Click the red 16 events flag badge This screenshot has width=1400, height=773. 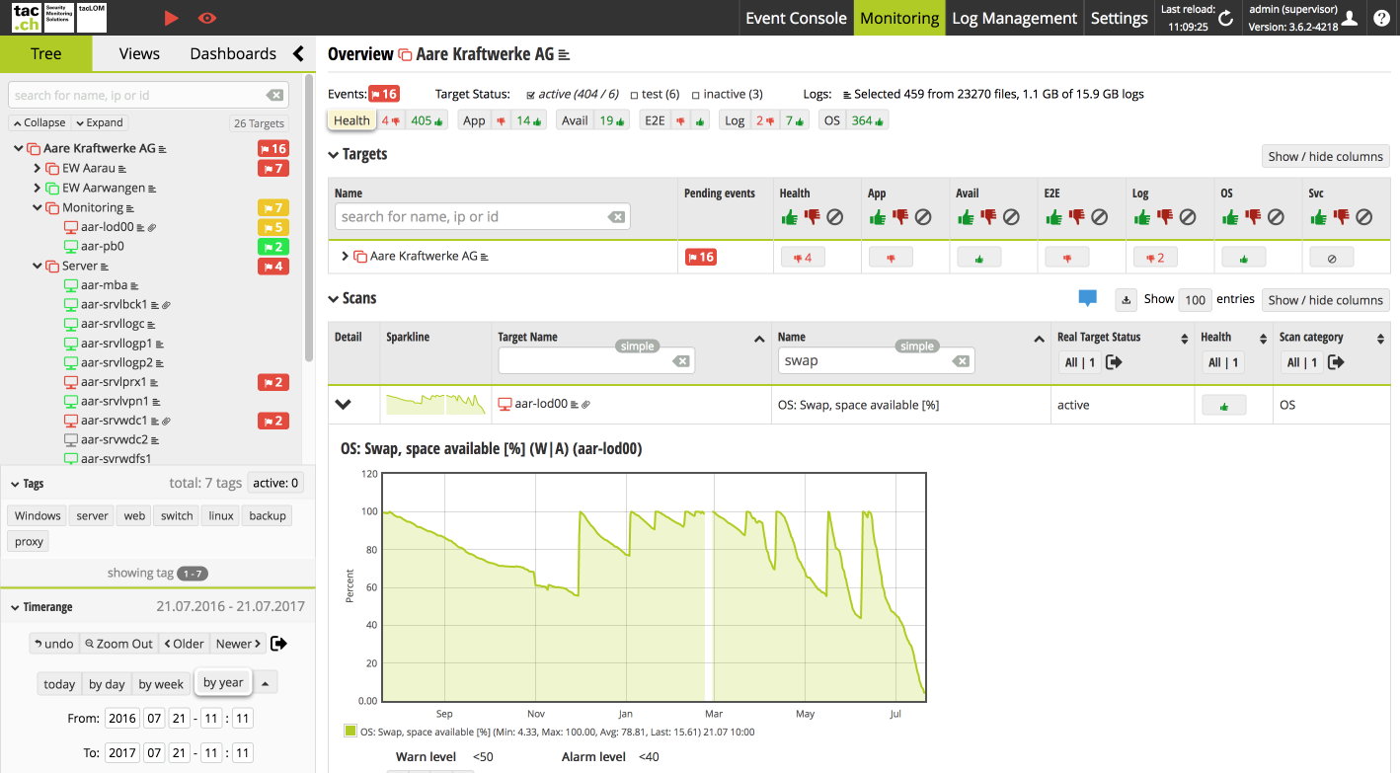pyautogui.click(x=383, y=94)
